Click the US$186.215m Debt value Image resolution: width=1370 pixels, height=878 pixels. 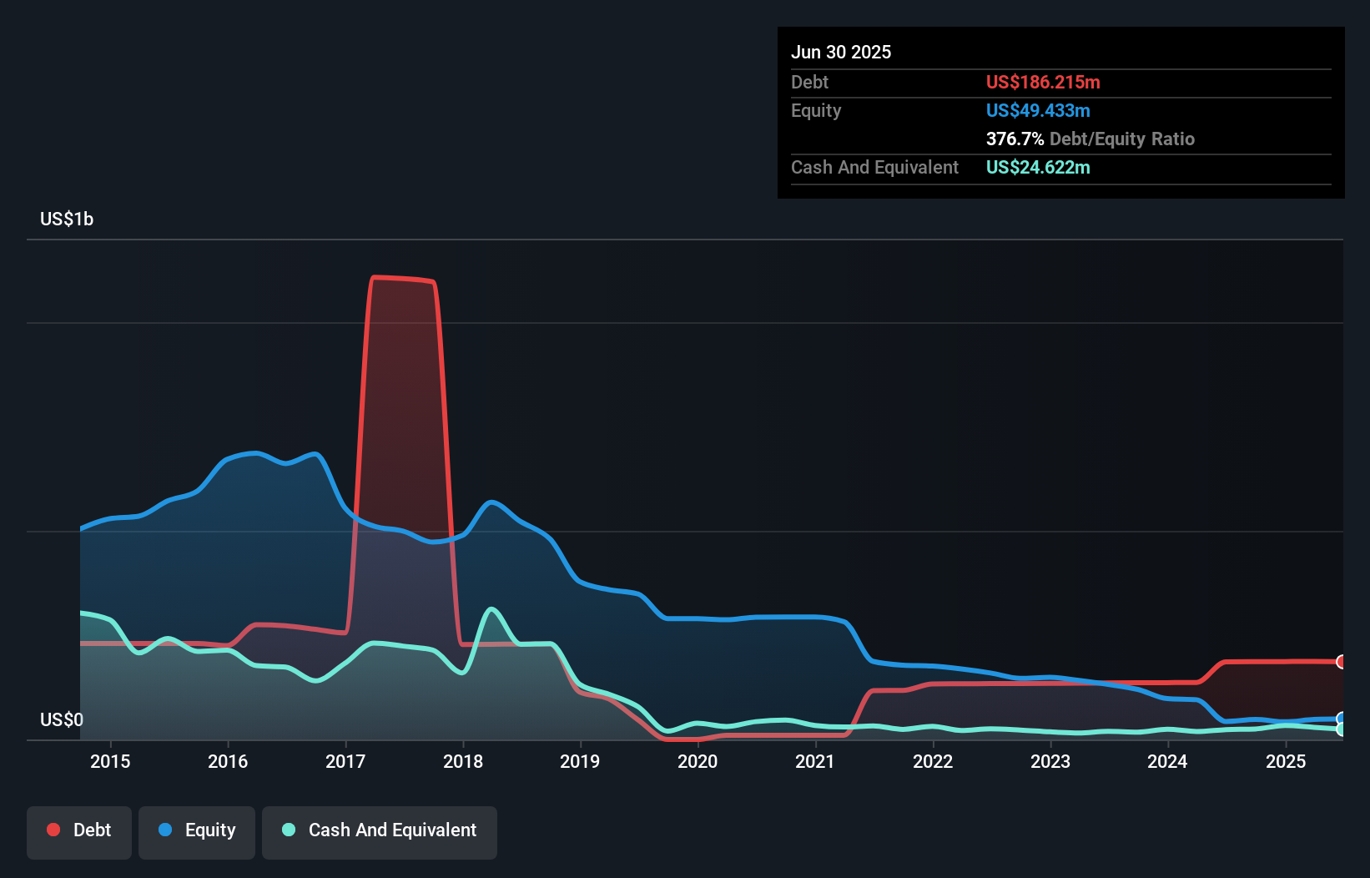pos(1043,82)
